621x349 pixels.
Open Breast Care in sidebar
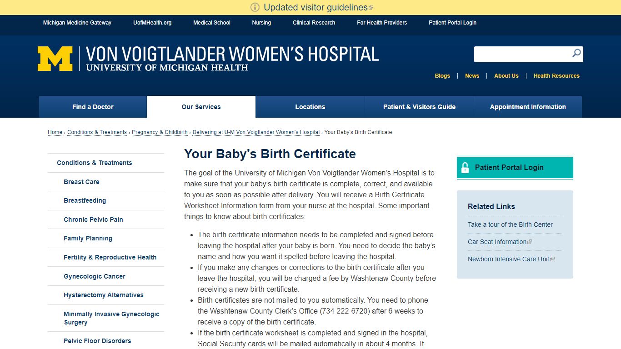pos(81,182)
